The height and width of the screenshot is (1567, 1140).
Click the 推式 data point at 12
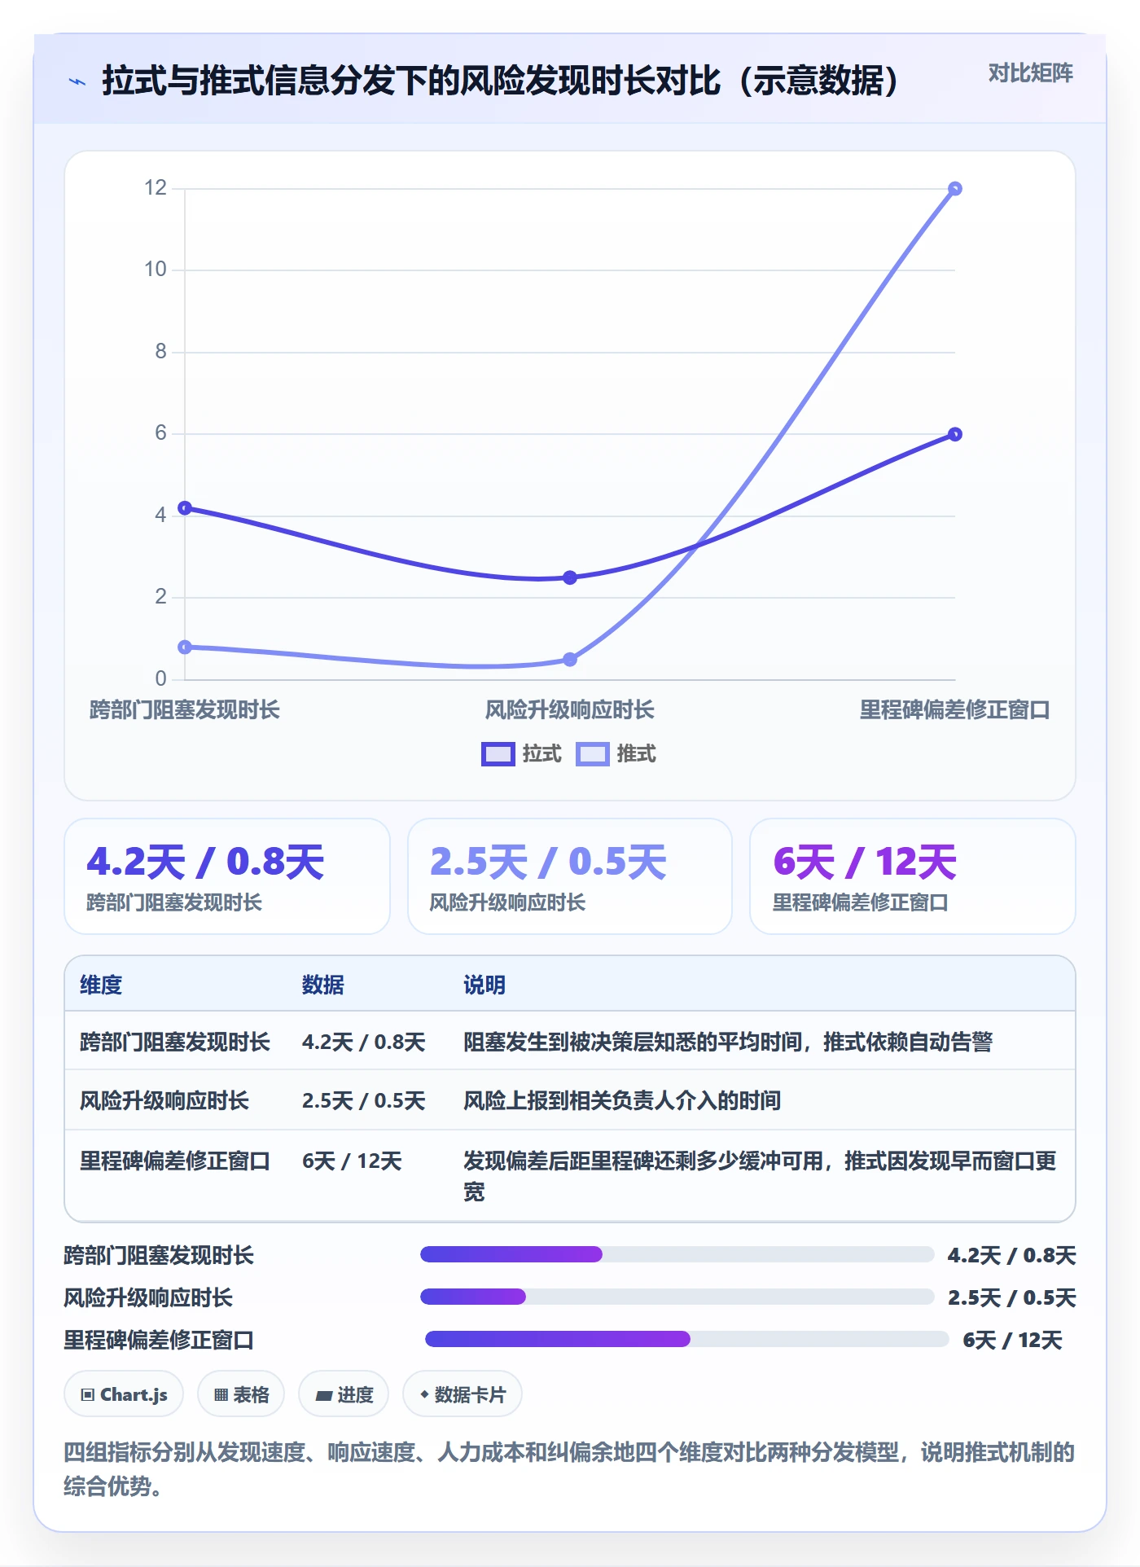(x=955, y=189)
